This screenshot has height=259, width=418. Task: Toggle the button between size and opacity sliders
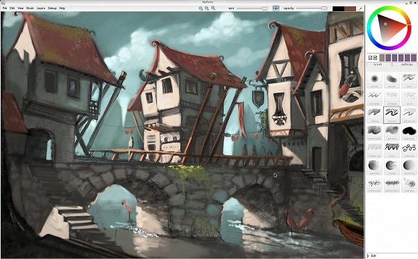pos(276,8)
